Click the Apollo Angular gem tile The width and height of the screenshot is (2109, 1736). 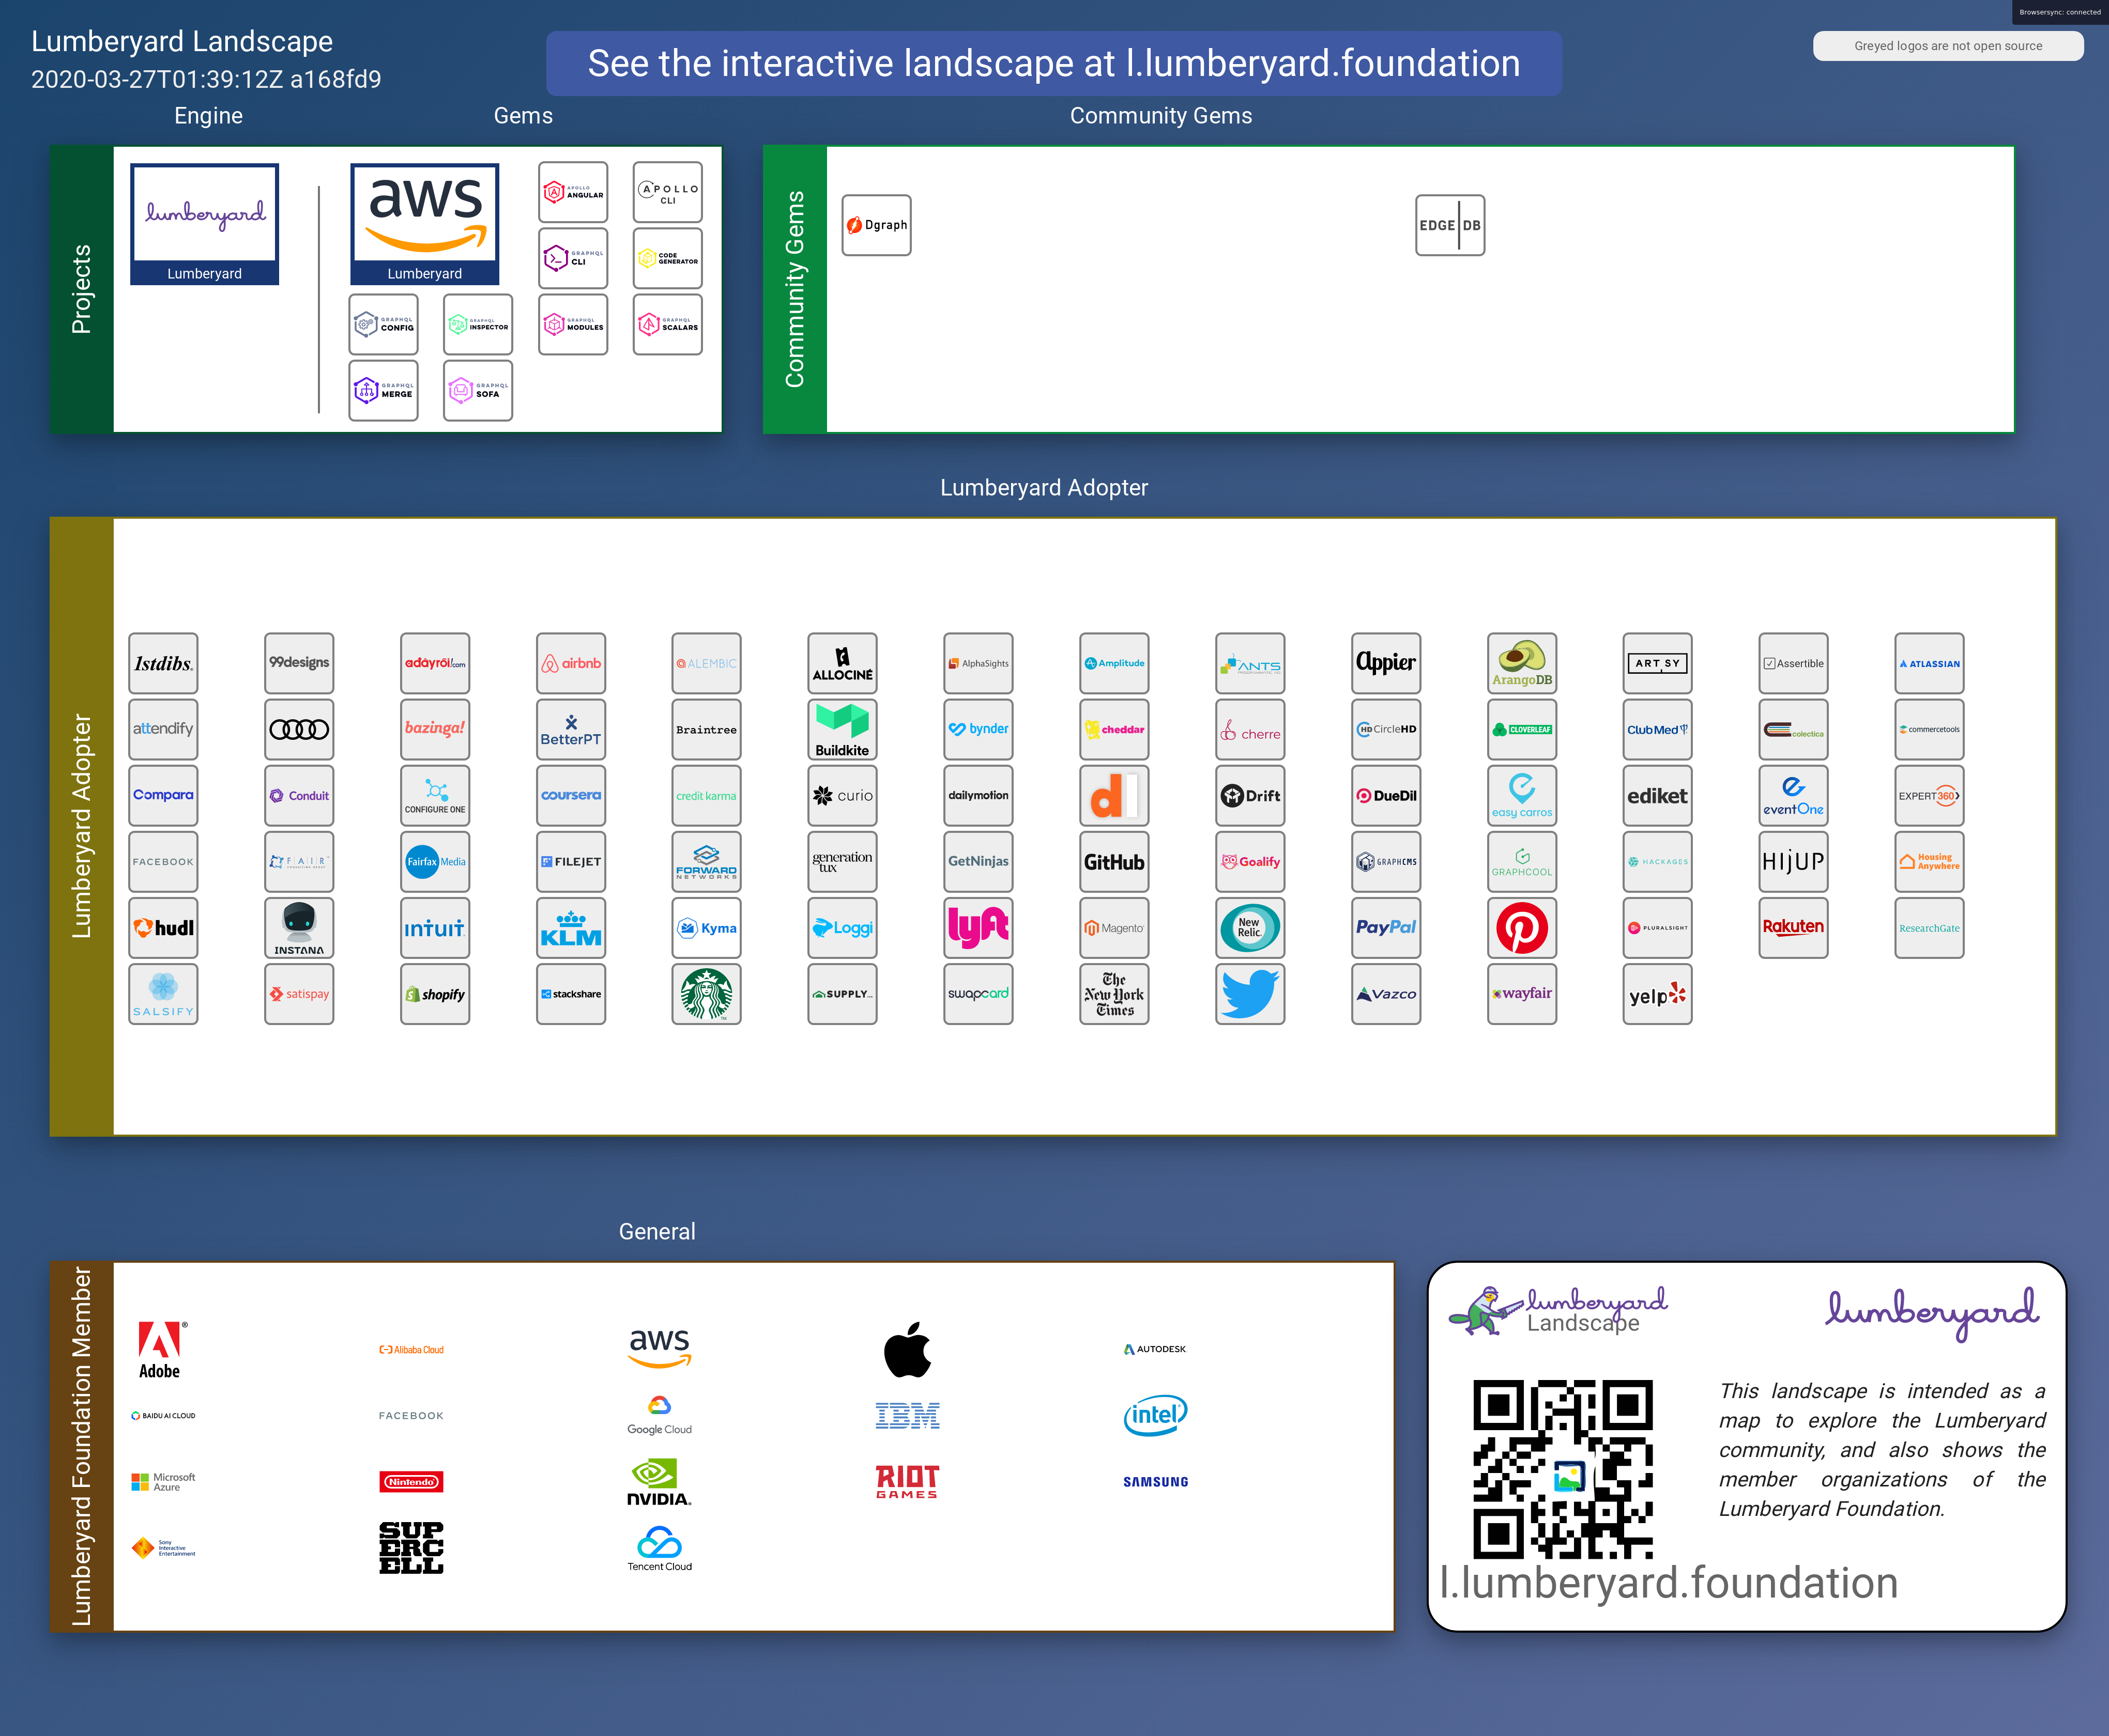click(x=573, y=192)
